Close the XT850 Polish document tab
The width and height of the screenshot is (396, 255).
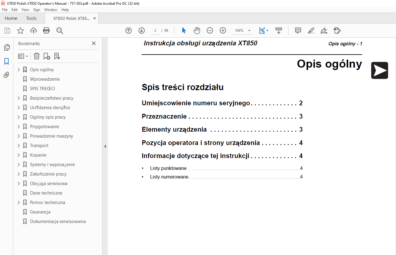click(95, 18)
